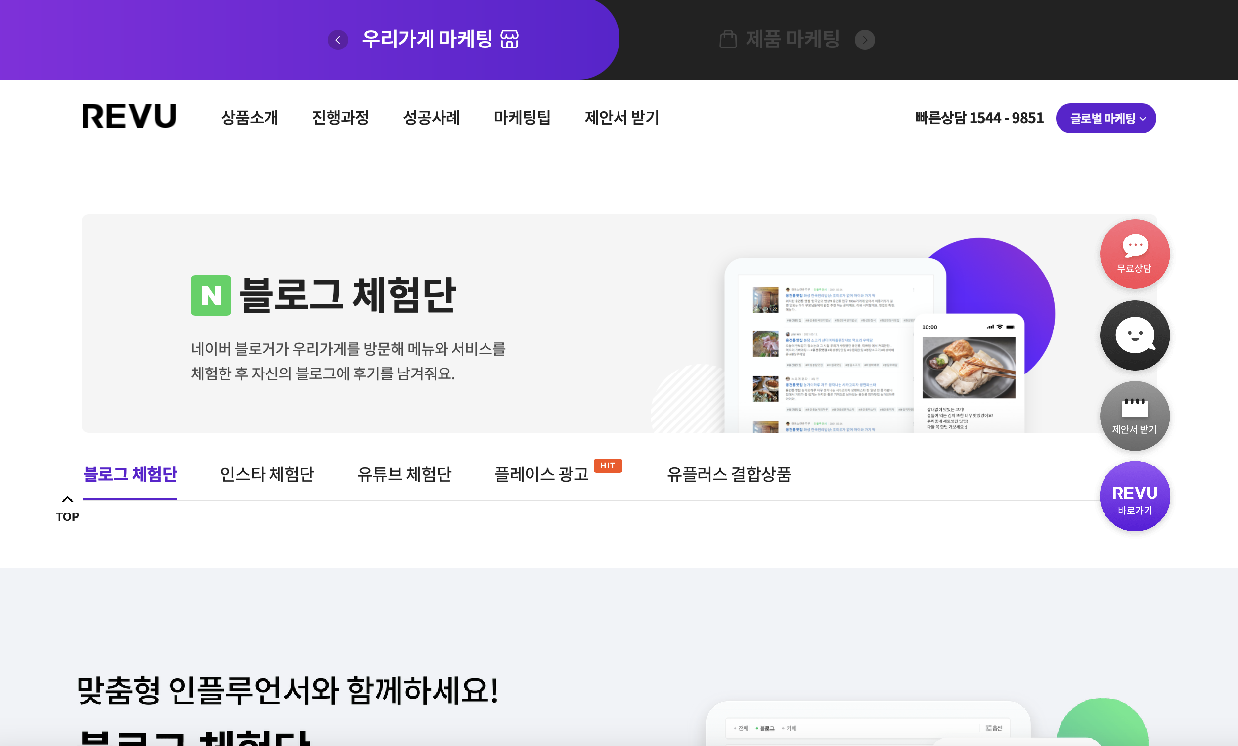Viewport: 1238px width, 746px height.
Task: Select the 유플러스 결합상품 tab
Action: [x=729, y=474]
